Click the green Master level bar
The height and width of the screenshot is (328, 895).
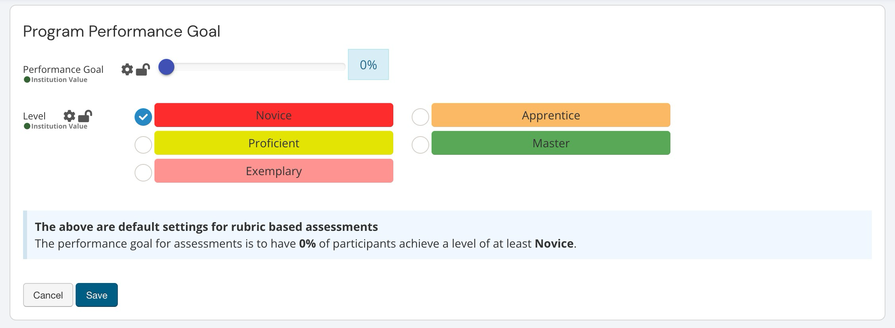pyautogui.click(x=551, y=143)
